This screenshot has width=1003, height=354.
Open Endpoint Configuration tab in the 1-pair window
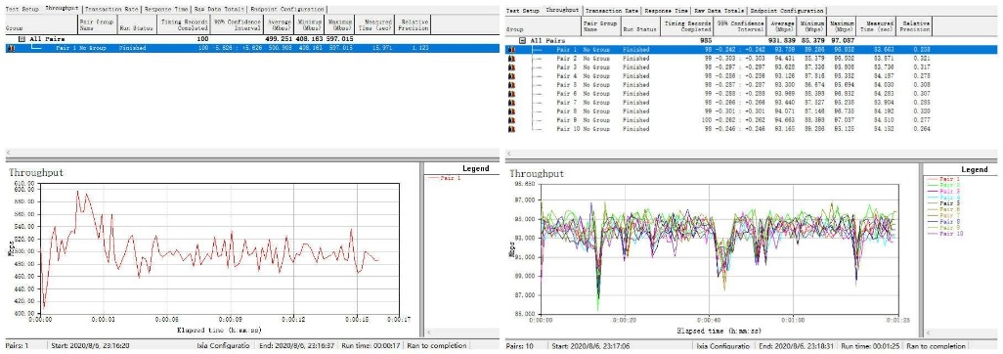[x=286, y=10]
